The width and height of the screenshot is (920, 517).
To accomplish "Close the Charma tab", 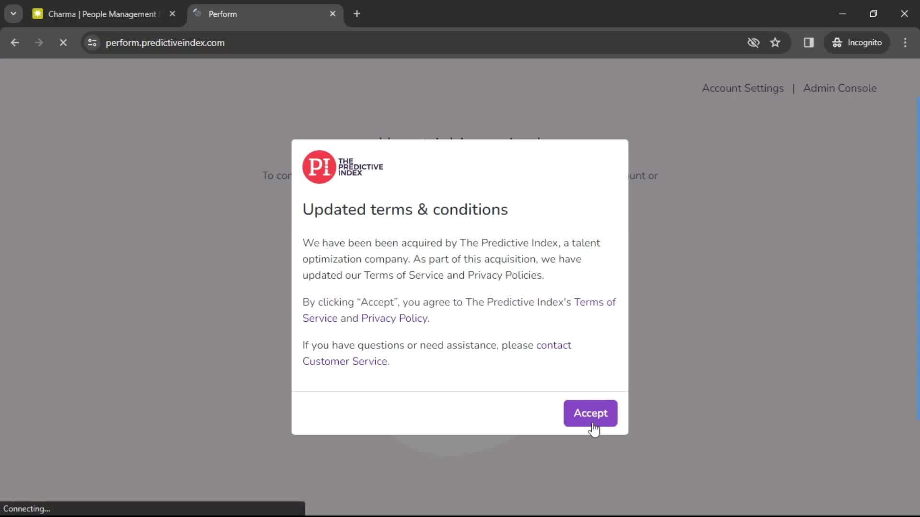I will point(172,14).
